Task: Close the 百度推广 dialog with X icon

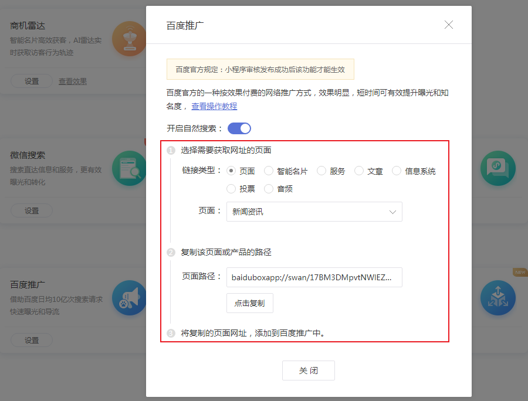Action: 449,25
